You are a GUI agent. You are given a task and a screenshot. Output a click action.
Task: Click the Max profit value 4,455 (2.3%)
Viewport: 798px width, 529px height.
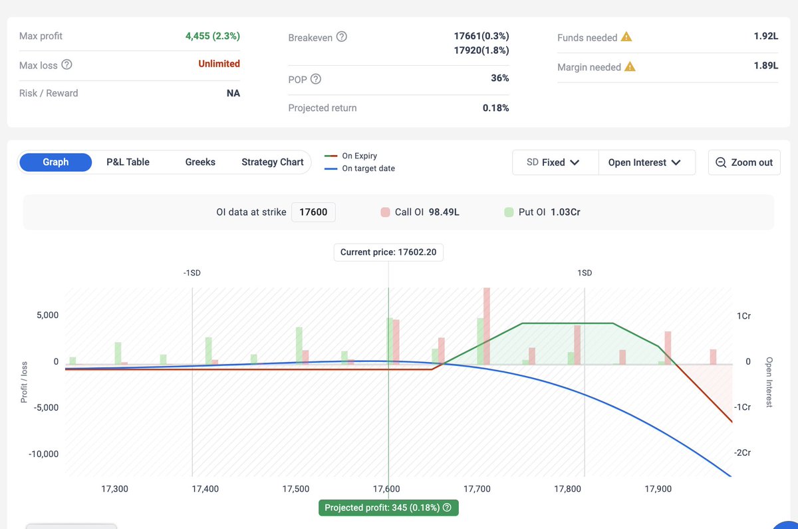coord(213,36)
